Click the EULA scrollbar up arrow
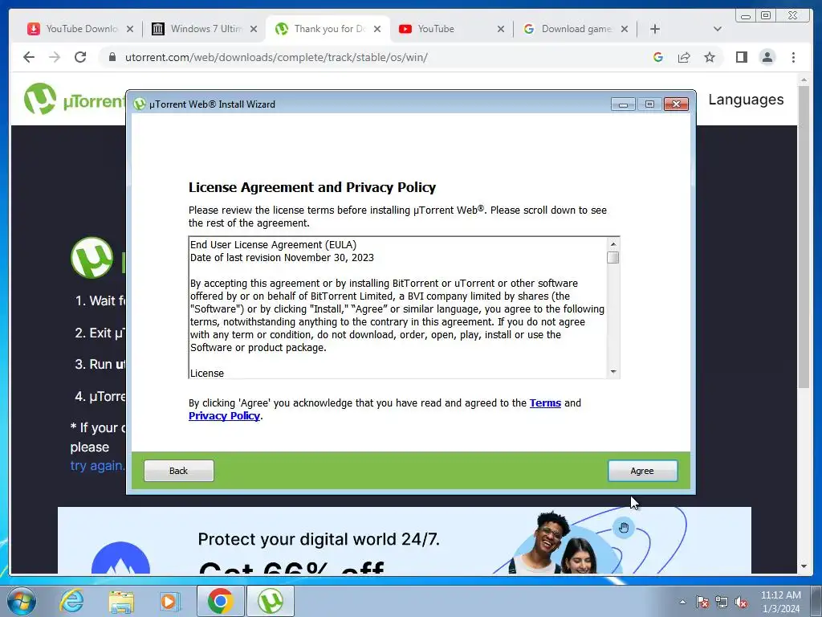 pyautogui.click(x=612, y=244)
